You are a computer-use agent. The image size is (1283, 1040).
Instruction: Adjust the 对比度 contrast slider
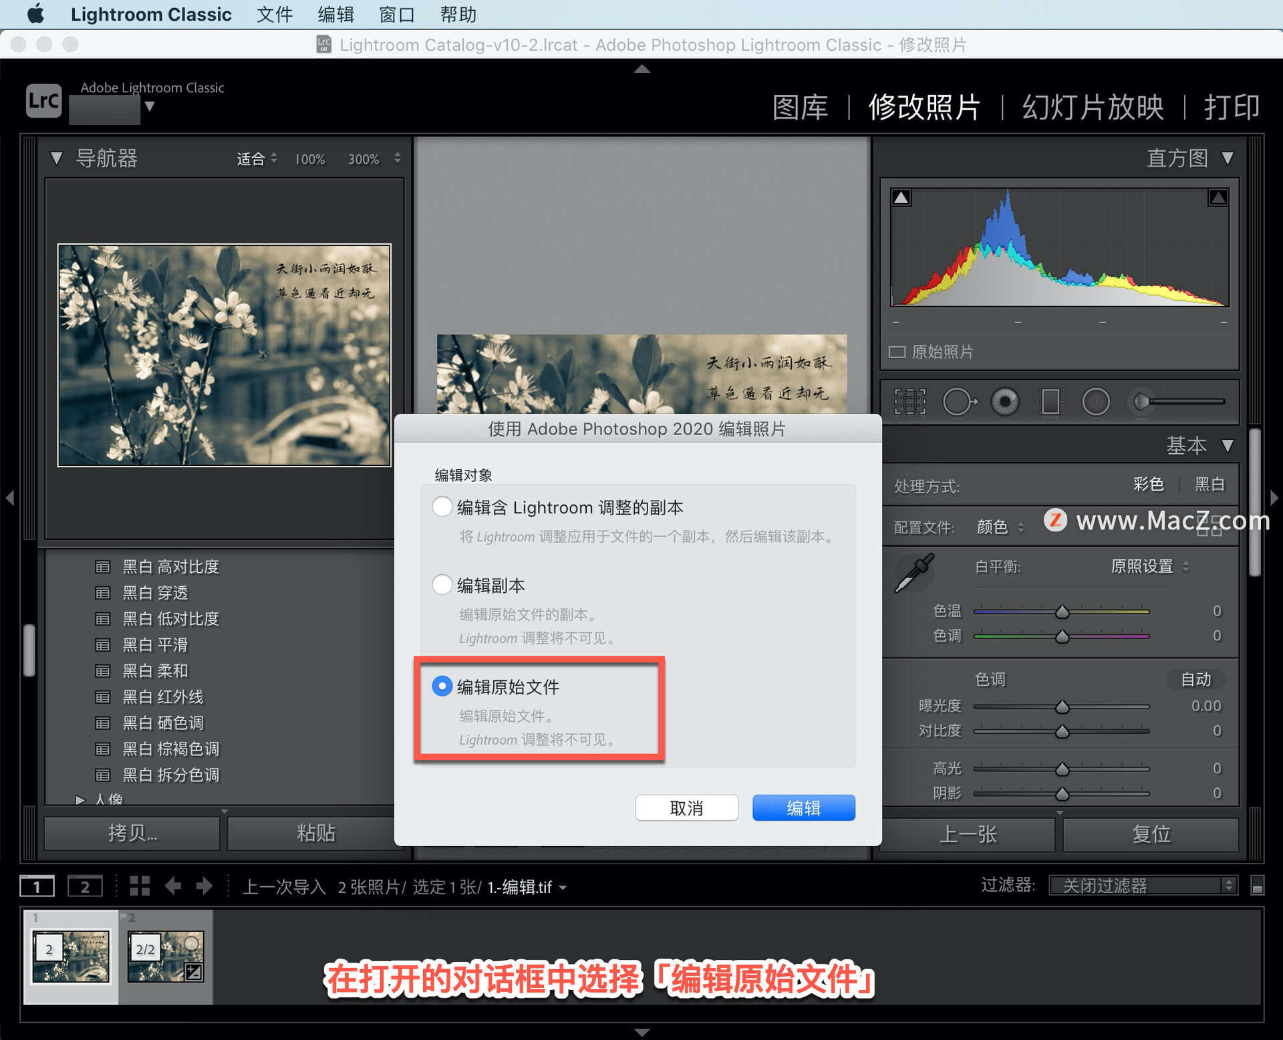pos(1061,731)
